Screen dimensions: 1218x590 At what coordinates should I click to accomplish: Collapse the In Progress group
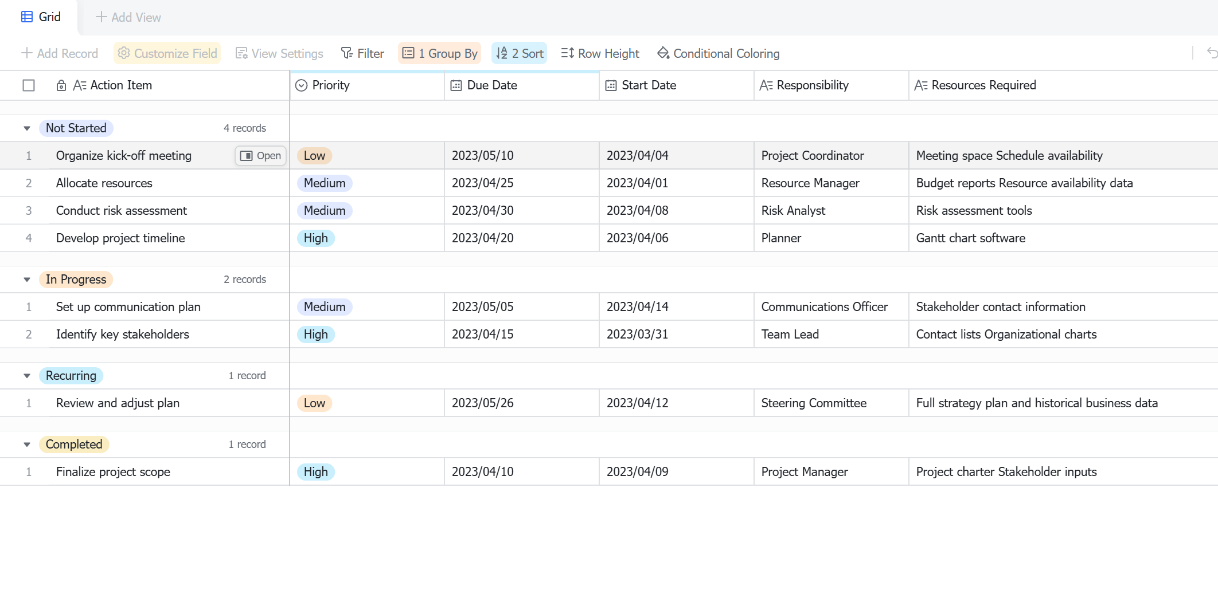click(x=27, y=280)
